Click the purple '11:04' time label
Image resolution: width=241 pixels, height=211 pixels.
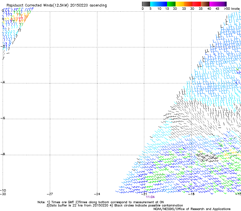coord(150,197)
